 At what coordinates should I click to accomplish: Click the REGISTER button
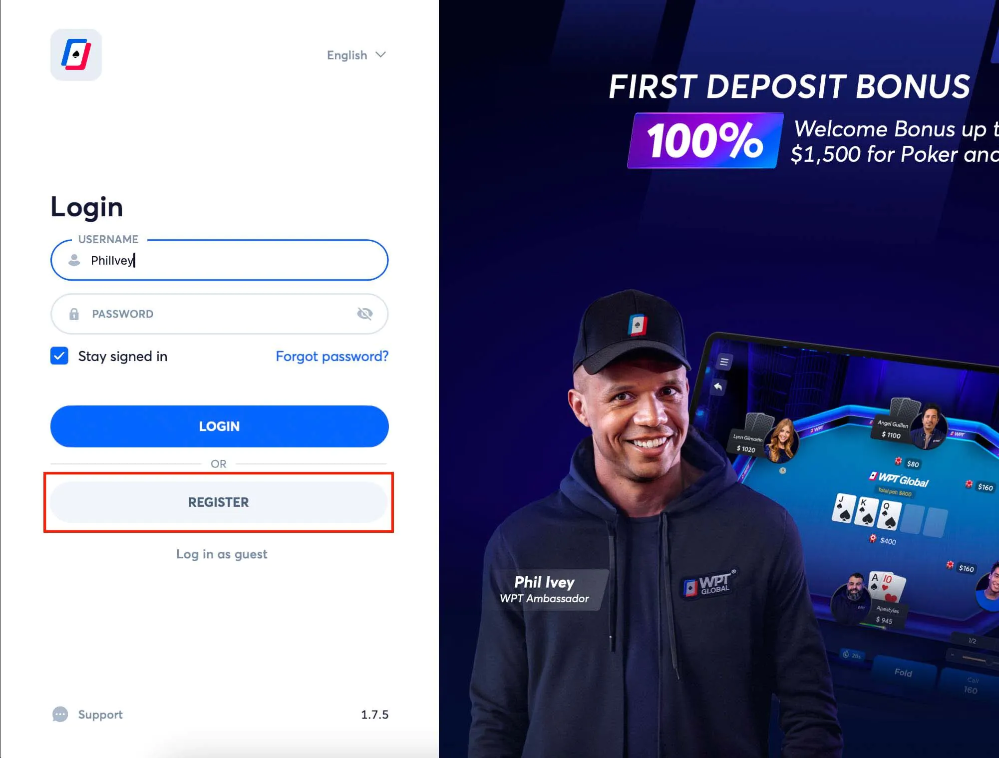coord(219,502)
